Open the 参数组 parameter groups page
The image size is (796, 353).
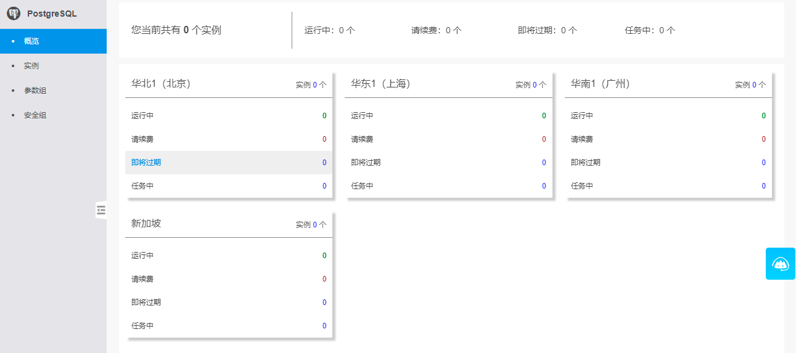[53, 91]
